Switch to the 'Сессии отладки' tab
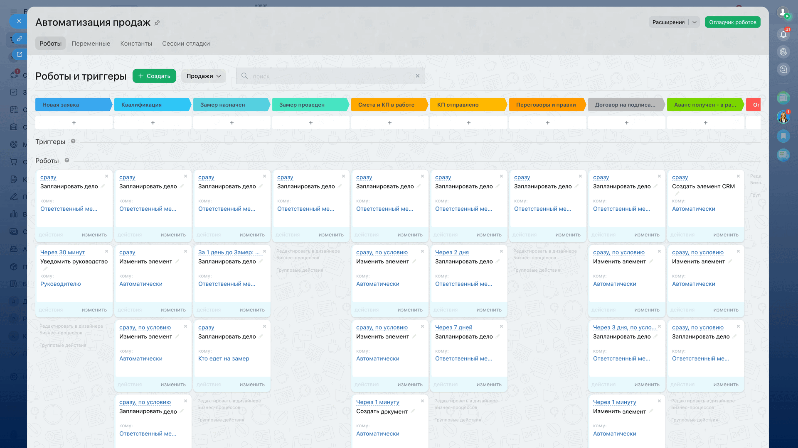 [x=186, y=44]
